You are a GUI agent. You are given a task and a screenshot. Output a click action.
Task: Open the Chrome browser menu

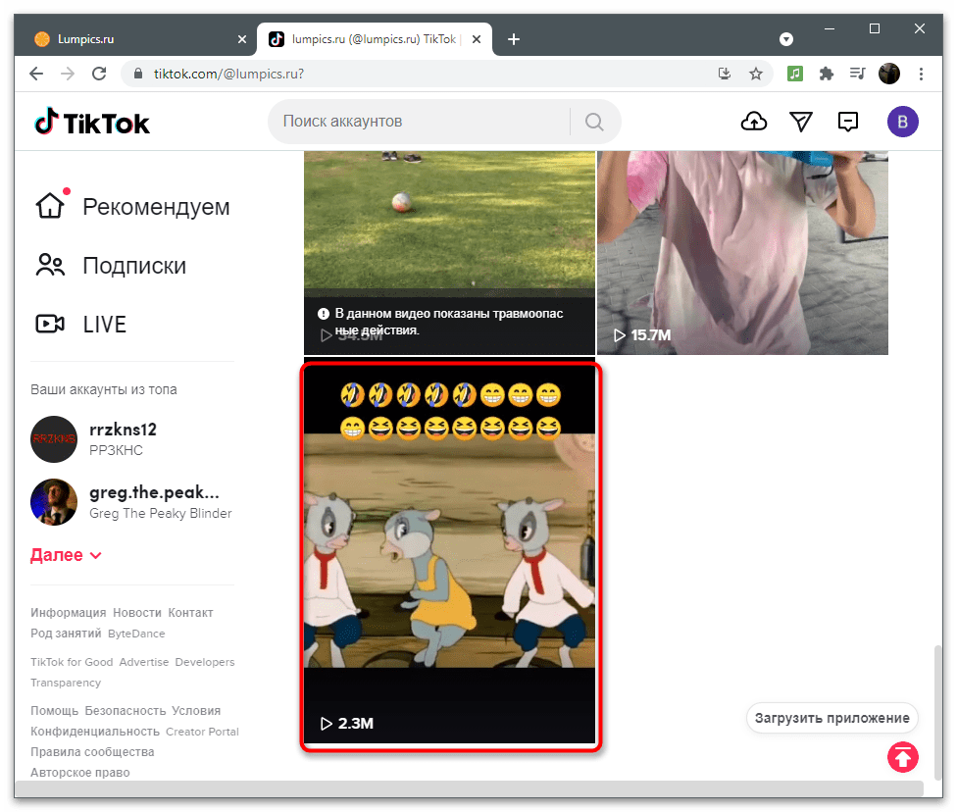(921, 74)
